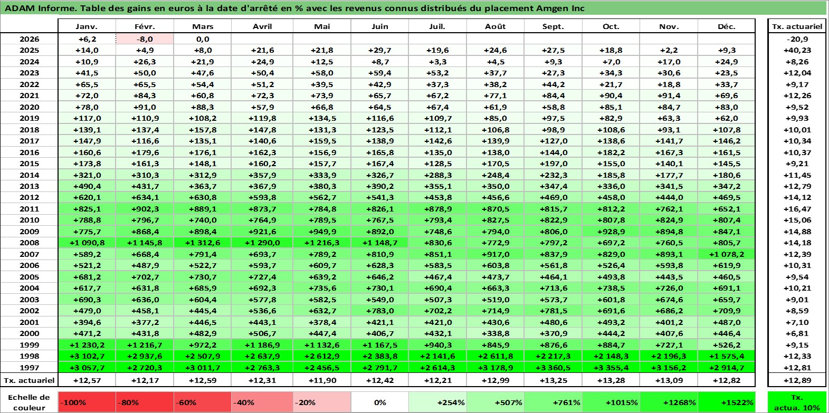This screenshot has height=413, width=829.
Task: Select the 2008 row label
Action: [29, 243]
